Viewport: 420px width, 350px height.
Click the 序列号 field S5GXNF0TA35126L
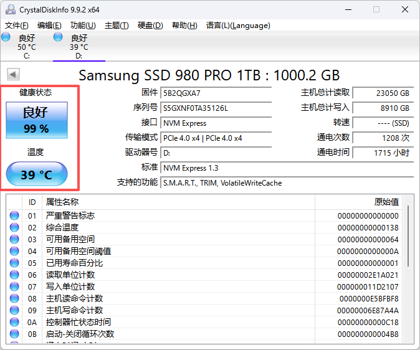tap(216, 108)
